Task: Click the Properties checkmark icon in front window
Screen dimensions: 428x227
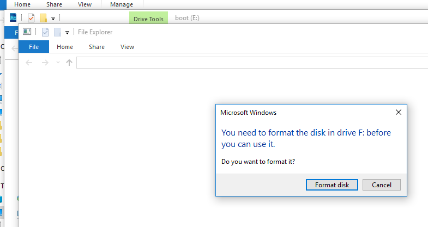Action: click(x=45, y=32)
